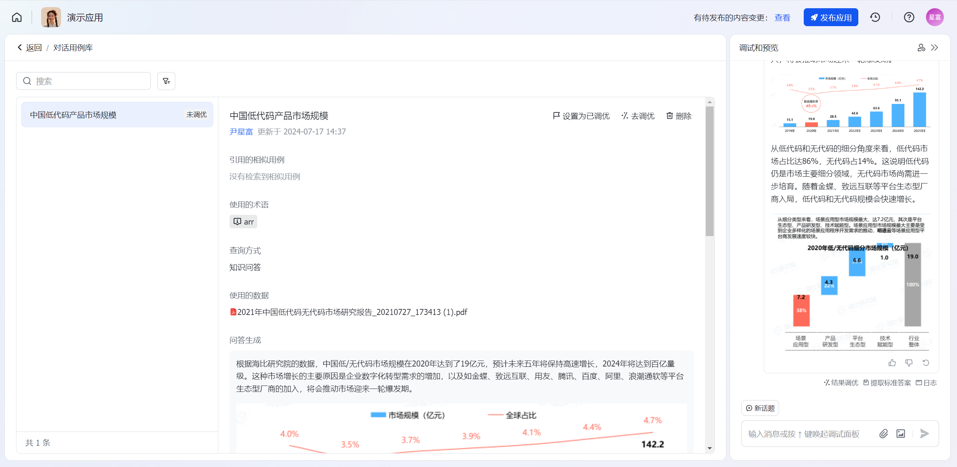
Task: Open version history clock icon
Action: point(875,17)
